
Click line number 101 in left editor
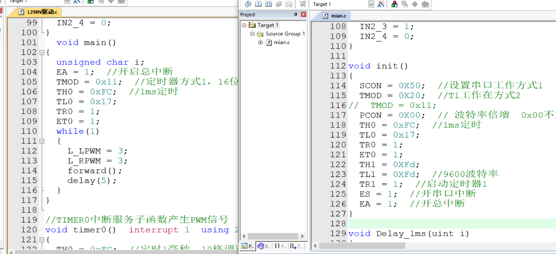pos(29,43)
